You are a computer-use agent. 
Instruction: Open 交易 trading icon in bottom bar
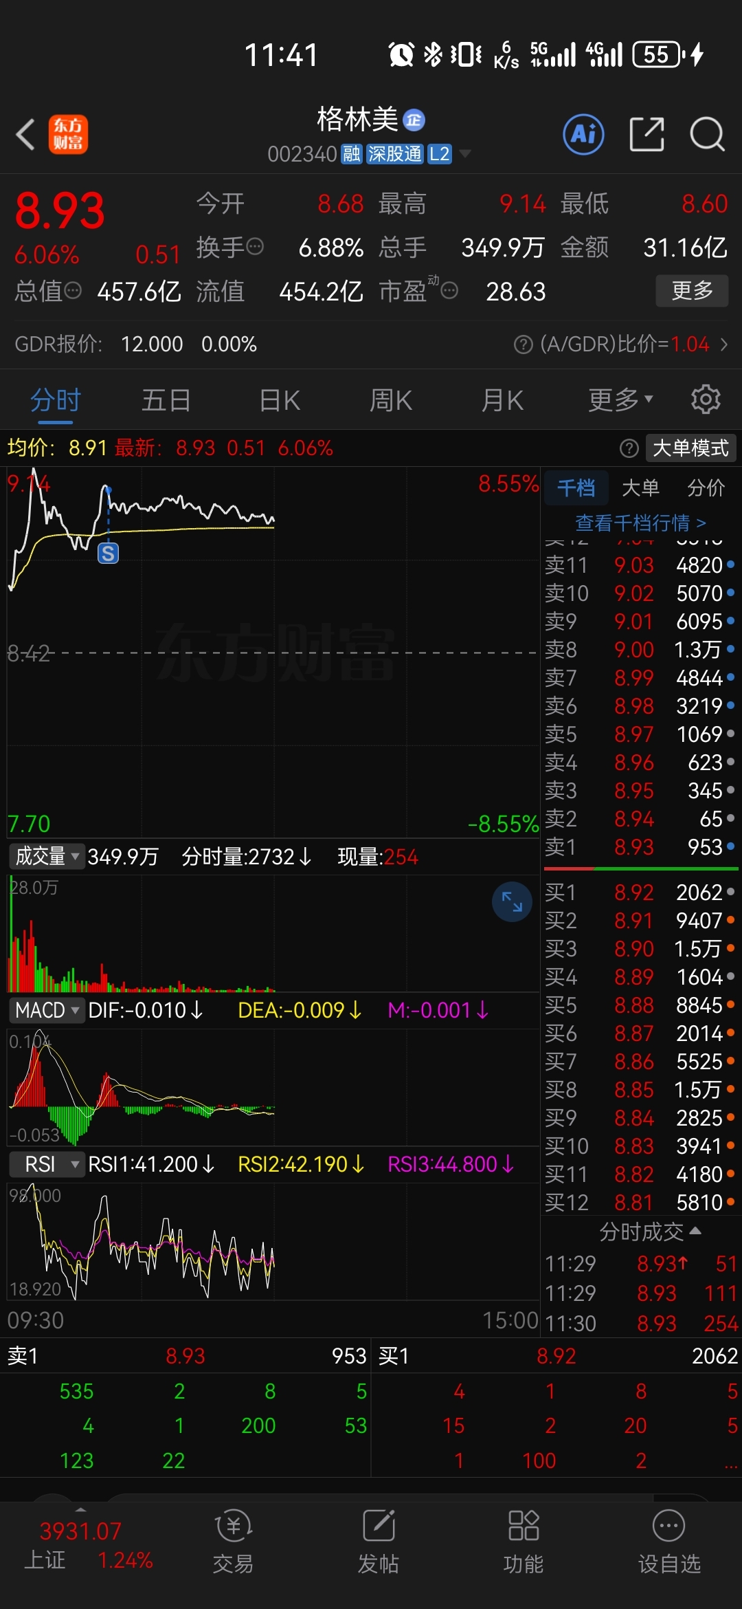[x=233, y=1542]
